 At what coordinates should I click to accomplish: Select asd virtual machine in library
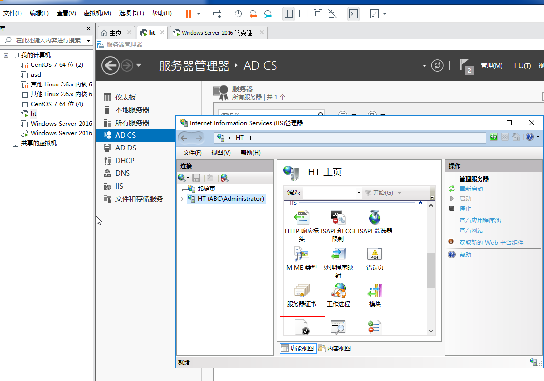(35, 75)
